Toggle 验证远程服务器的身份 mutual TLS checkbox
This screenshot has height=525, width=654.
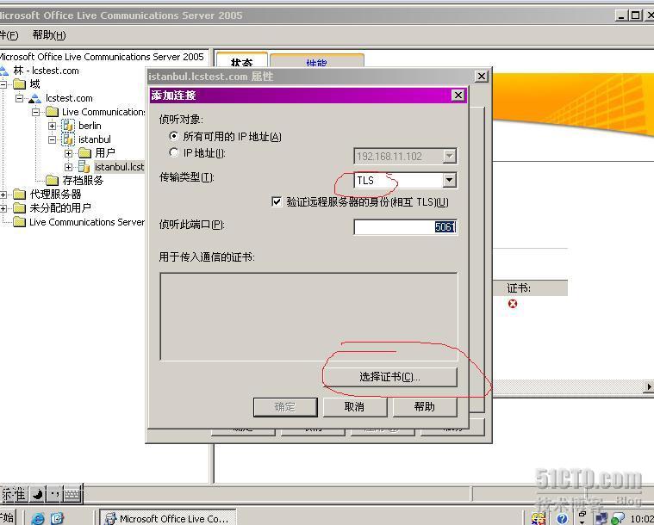click(277, 202)
